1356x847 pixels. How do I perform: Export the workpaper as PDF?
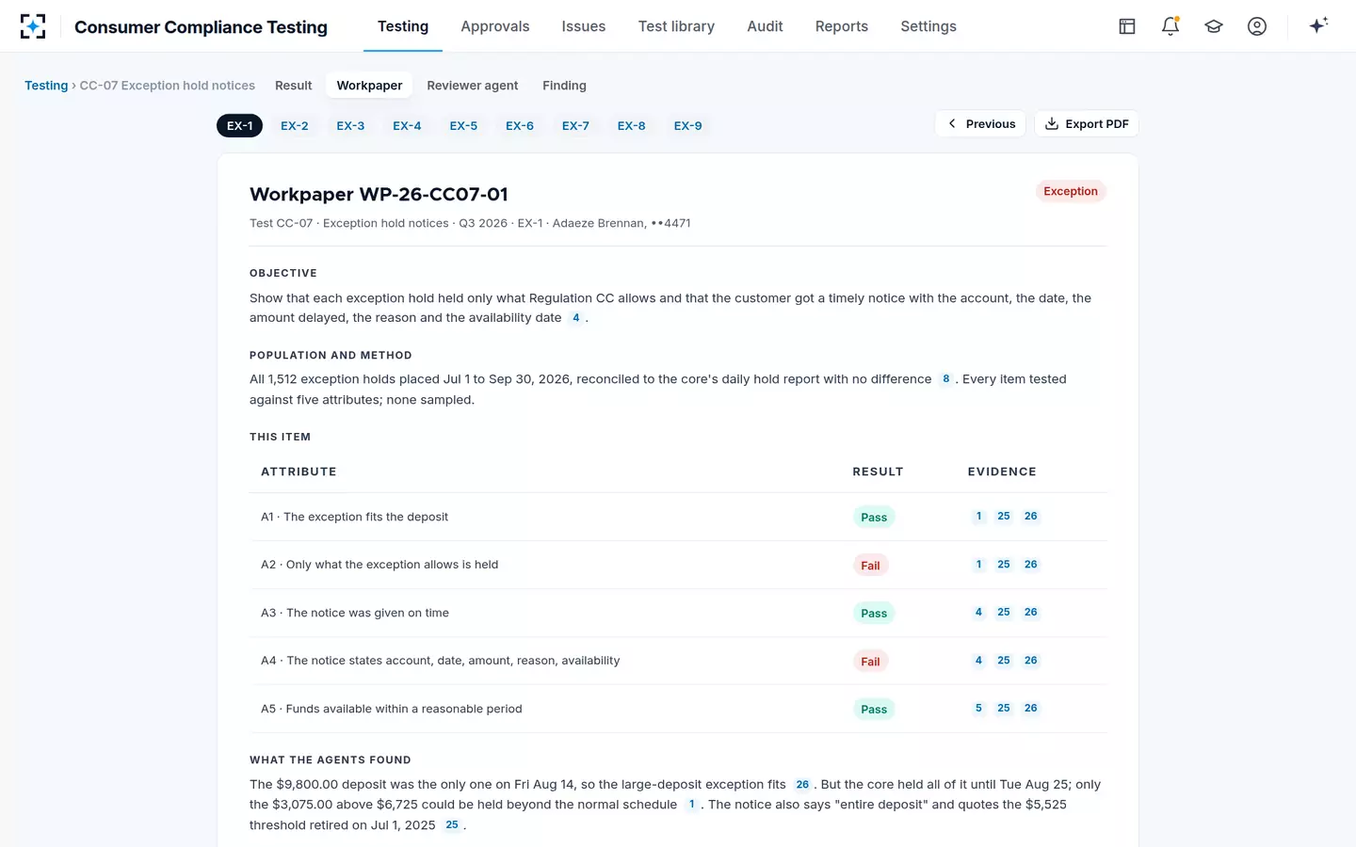click(1087, 124)
